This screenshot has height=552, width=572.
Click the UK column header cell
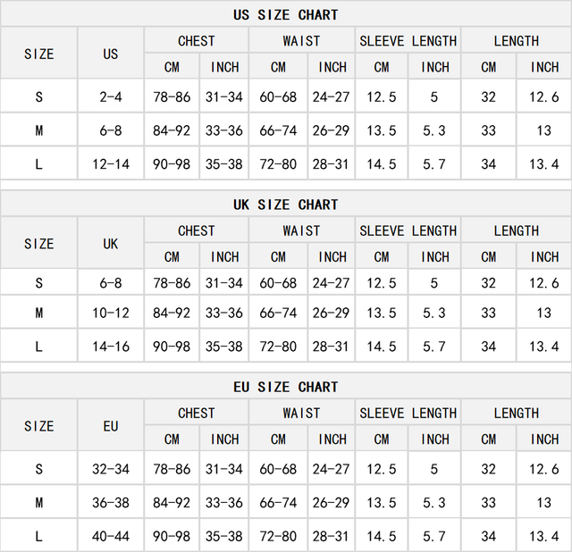111,243
